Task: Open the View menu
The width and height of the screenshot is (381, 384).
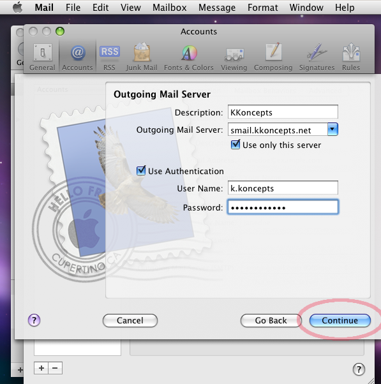Action: coord(131,8)
